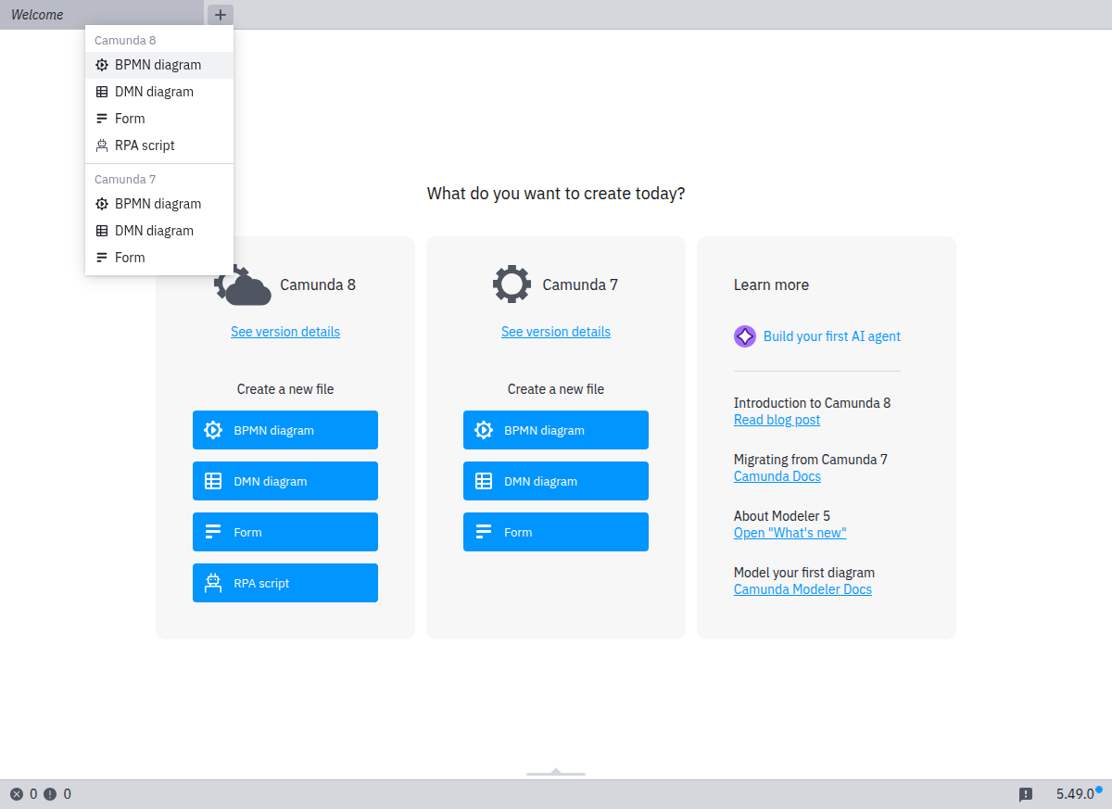
Task: Click the Learn more heading
Action: pyautogui.click(x=771, y=284)
